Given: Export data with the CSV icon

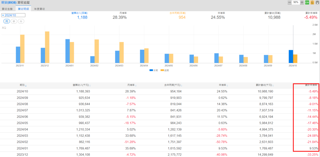Looking at the screenshot, I should click(307, 2).
